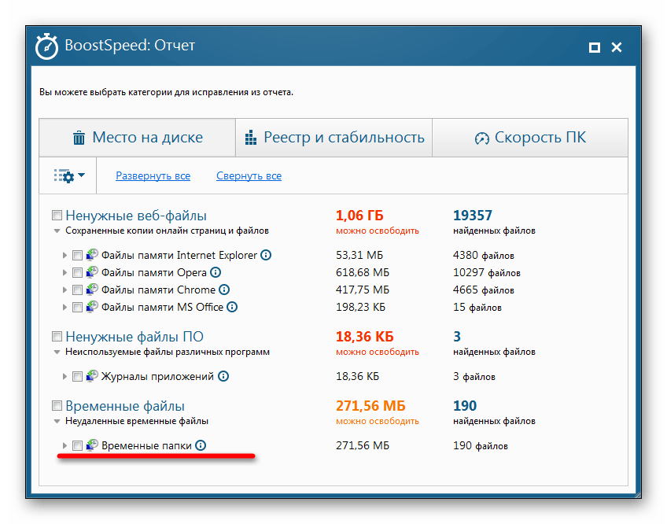Check the Временные папки checkbox
Viewport: 667px width, 524px height.
[x=77, y=446]
